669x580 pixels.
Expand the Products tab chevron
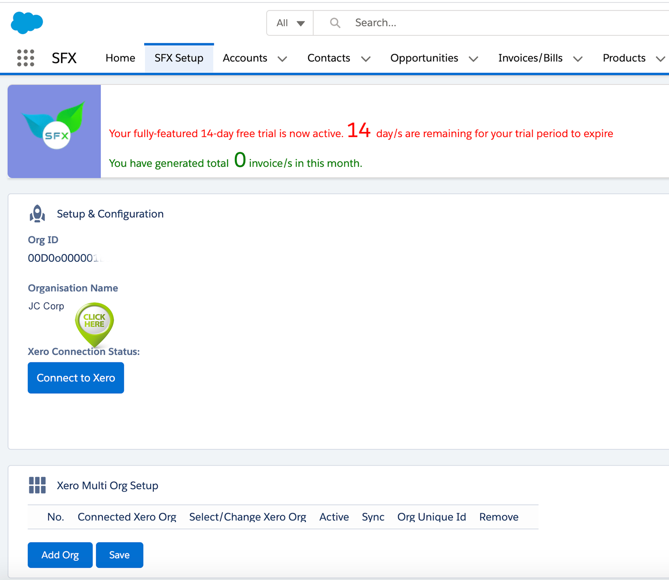pyautogui.click(x=660, y=59)
